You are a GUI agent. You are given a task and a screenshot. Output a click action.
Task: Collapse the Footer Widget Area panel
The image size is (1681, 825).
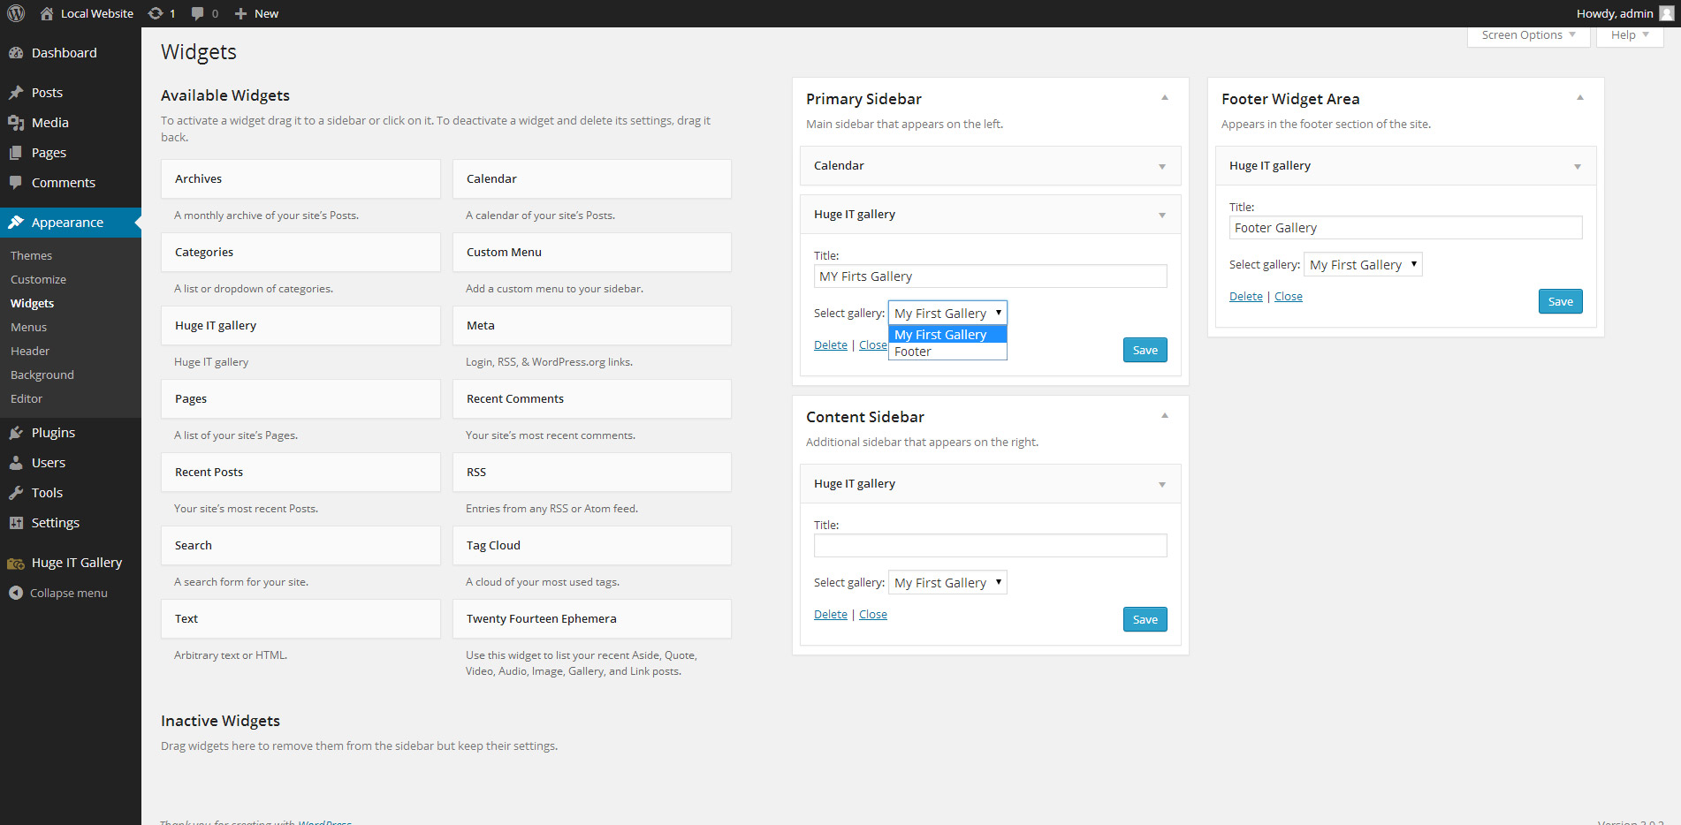click(x=1580, y=98)
